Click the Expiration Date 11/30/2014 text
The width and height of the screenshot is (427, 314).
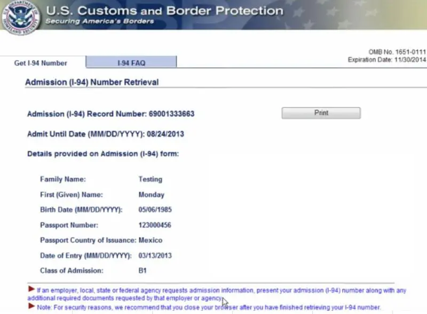(x=387, y=60)
